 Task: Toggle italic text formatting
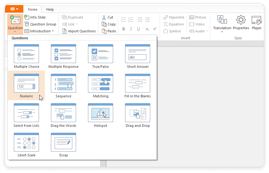point(131,29)
